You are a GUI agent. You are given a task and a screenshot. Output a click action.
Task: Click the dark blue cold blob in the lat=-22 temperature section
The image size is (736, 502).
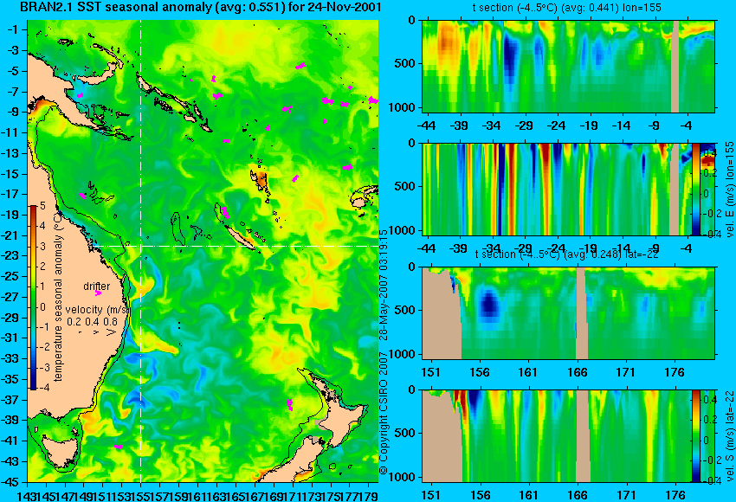pyautogui.click(x=489, y=303)
